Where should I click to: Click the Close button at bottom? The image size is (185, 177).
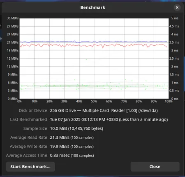155,167
